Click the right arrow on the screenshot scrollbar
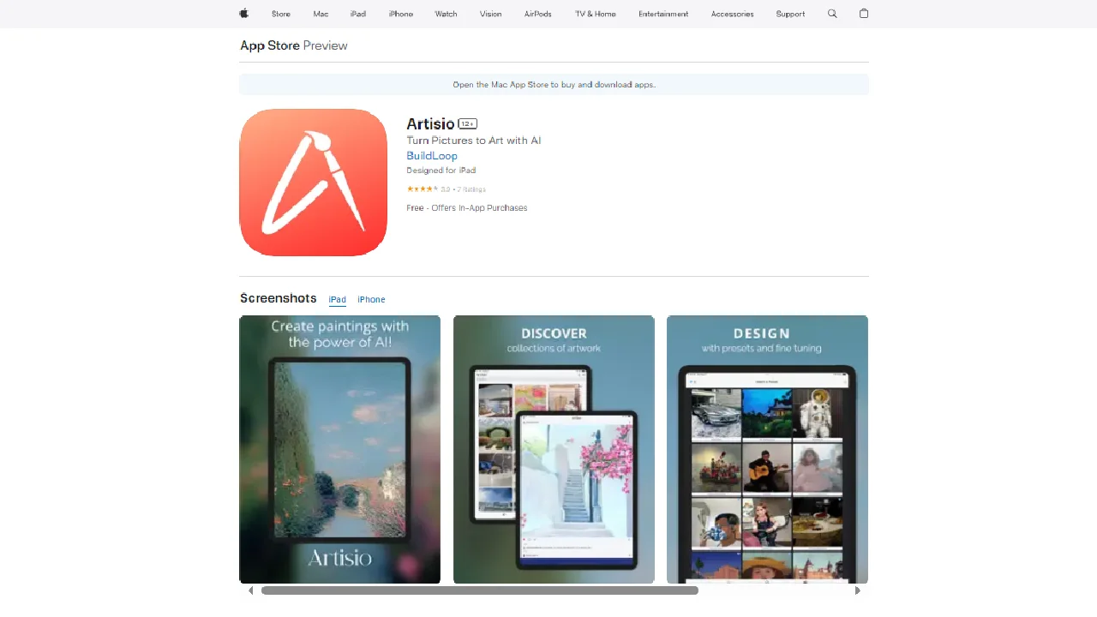Image resolution: width=1097 pixels, height=617 pixels. (x=857, y=590)
